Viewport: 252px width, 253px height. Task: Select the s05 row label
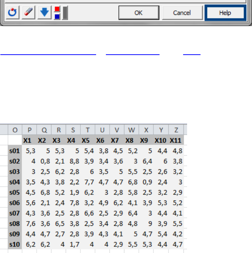tap(15, 192)
